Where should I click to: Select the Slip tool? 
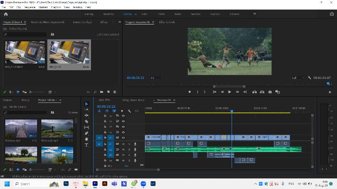(x=87, y=127)
